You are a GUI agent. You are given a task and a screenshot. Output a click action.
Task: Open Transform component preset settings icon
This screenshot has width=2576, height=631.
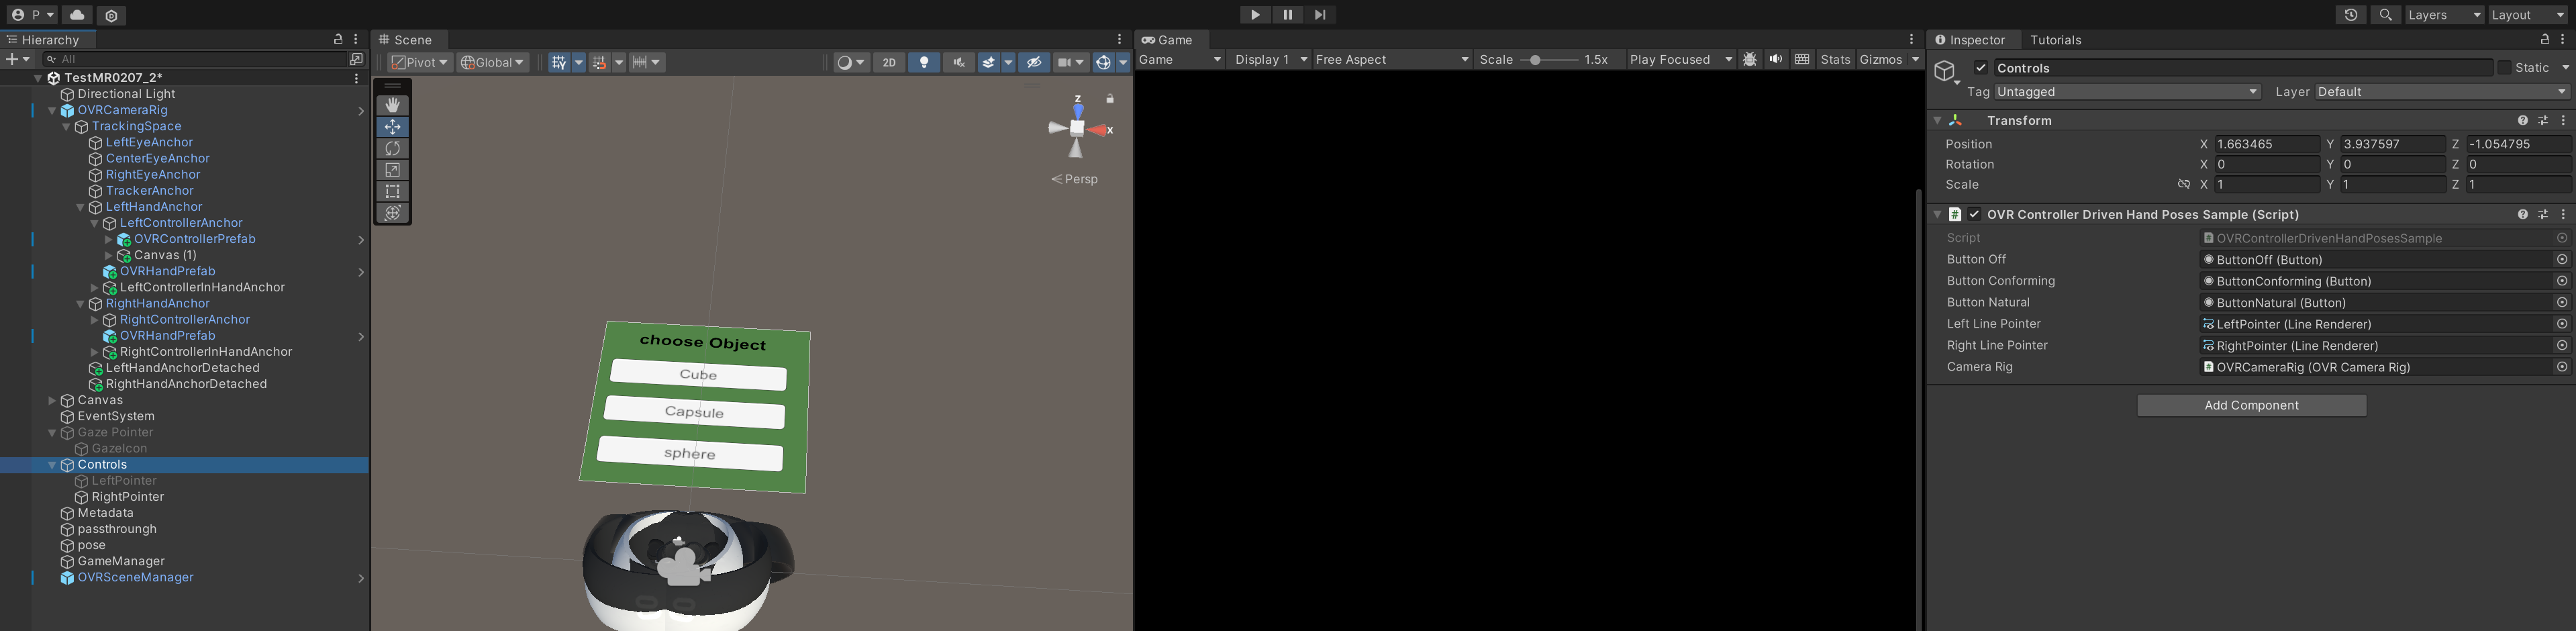2543,120
